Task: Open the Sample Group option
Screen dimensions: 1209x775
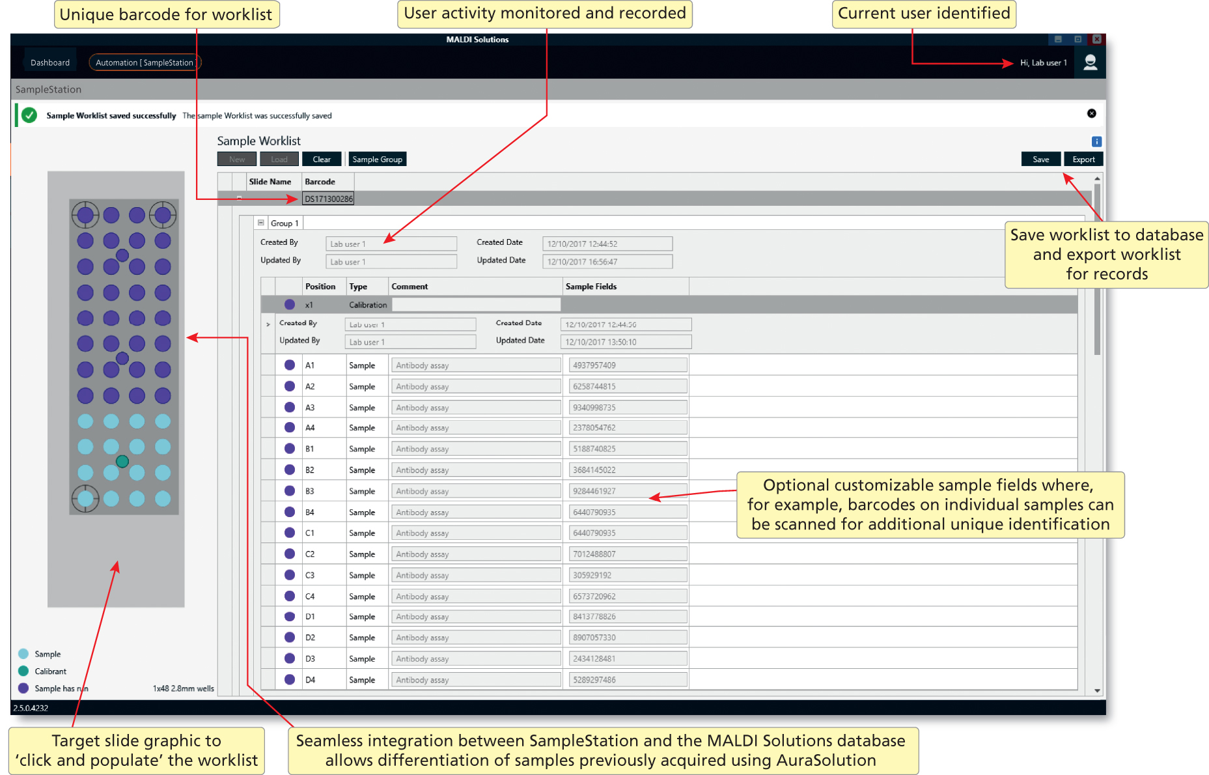Action: pyautogui.click(x=377, y=160)
